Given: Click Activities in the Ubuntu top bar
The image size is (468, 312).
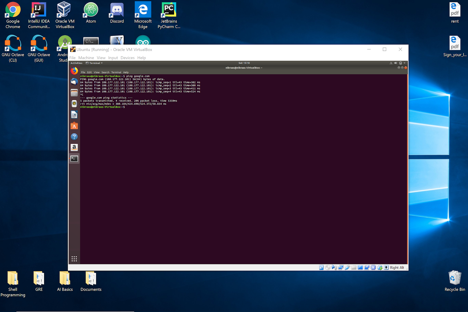Looking at the screenshot, I should (76, 63).
